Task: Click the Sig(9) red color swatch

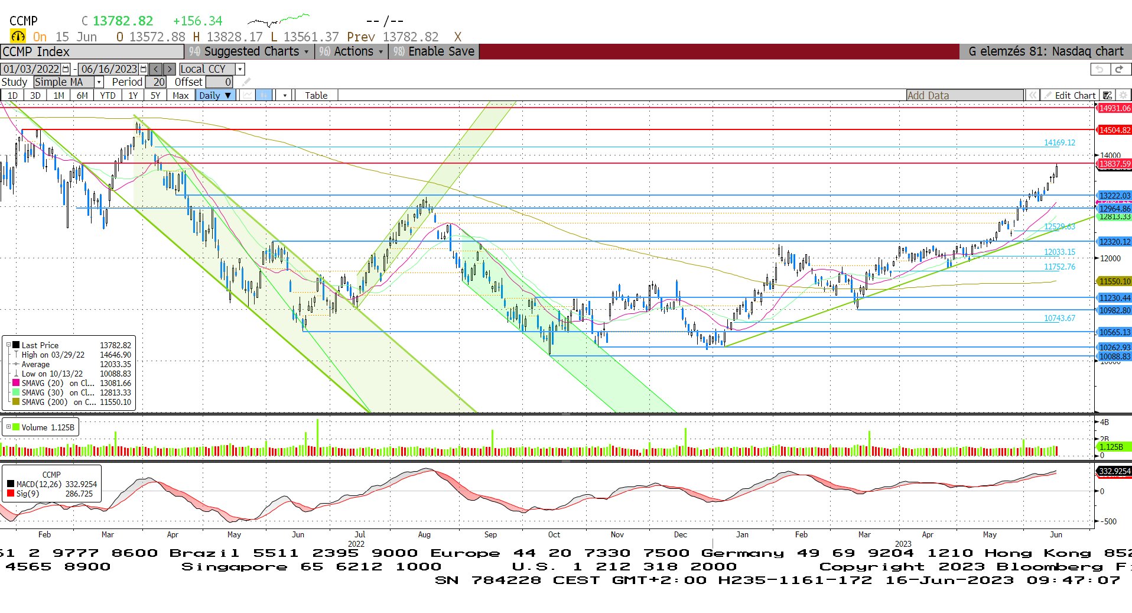Action: click(11, 494)
